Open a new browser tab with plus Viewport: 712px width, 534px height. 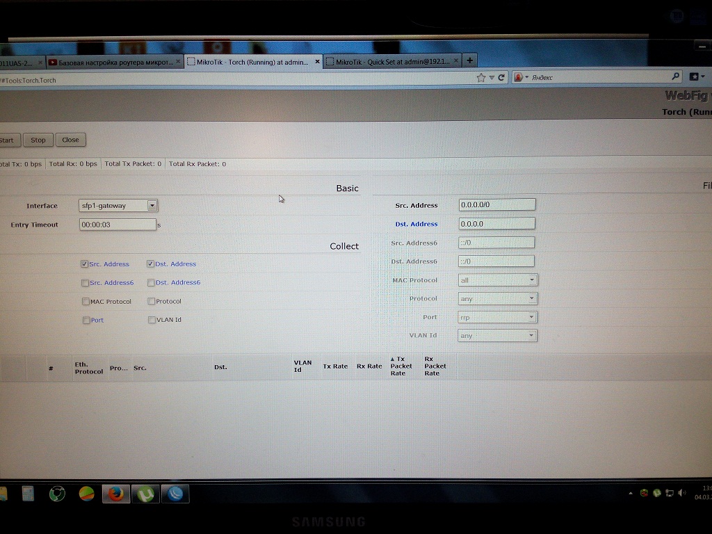(x=470, y=60)
